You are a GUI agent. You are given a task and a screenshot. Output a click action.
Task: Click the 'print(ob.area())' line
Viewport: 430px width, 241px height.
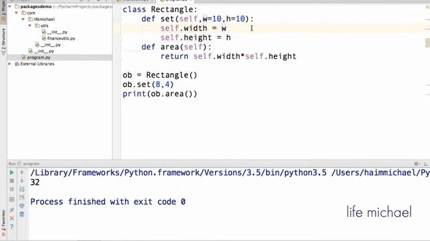tap(160, 94)
